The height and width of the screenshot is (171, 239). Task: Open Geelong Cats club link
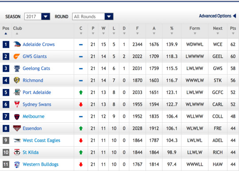point(36,69)
